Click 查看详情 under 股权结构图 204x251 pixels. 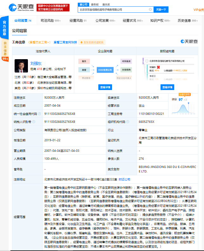[167, 87]
